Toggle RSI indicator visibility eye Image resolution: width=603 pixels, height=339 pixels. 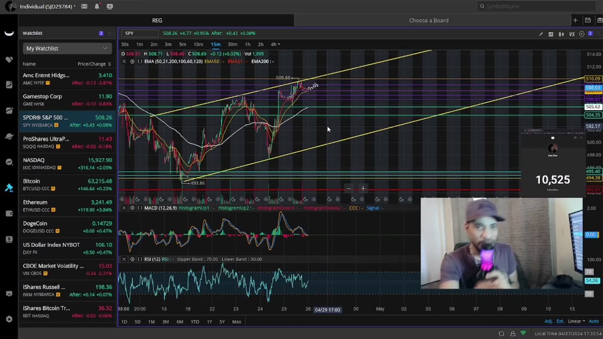132,259
